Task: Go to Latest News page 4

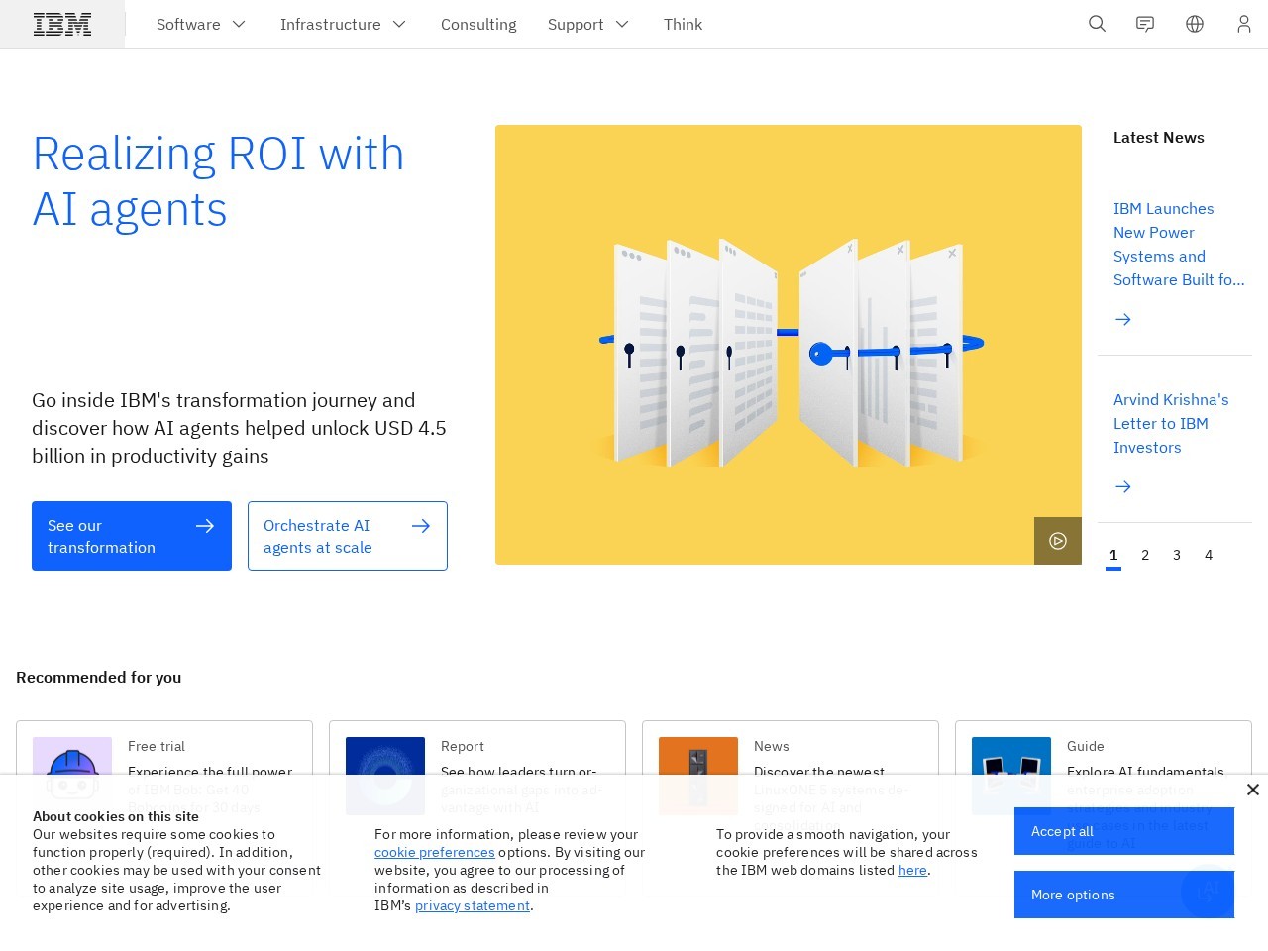Action: click(1209, 556)
